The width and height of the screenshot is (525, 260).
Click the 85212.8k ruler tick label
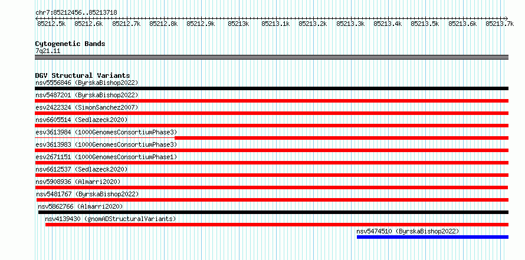tap(163, 24)
